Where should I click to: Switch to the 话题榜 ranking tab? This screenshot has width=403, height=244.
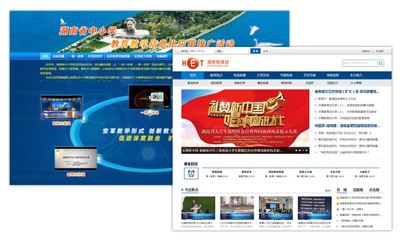click(x=358, y=190)
